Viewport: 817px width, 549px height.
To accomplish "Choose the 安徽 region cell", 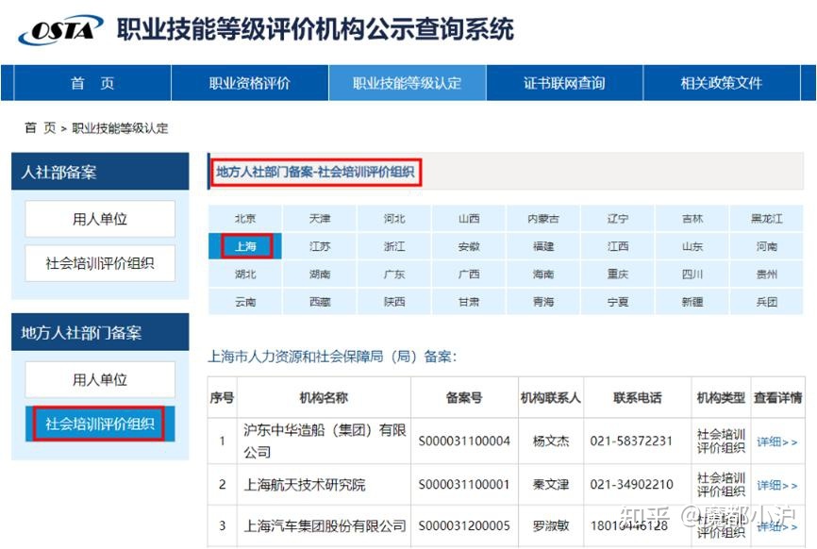I will click(x=469, y=246).
